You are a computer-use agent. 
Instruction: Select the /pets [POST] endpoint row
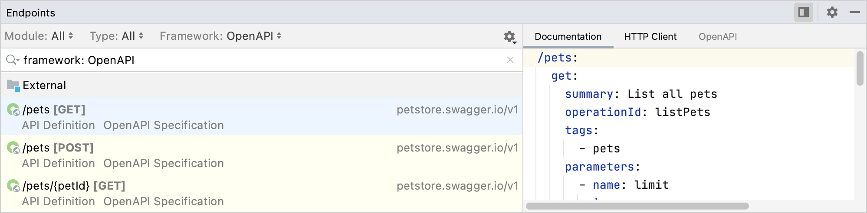(260, 155)
